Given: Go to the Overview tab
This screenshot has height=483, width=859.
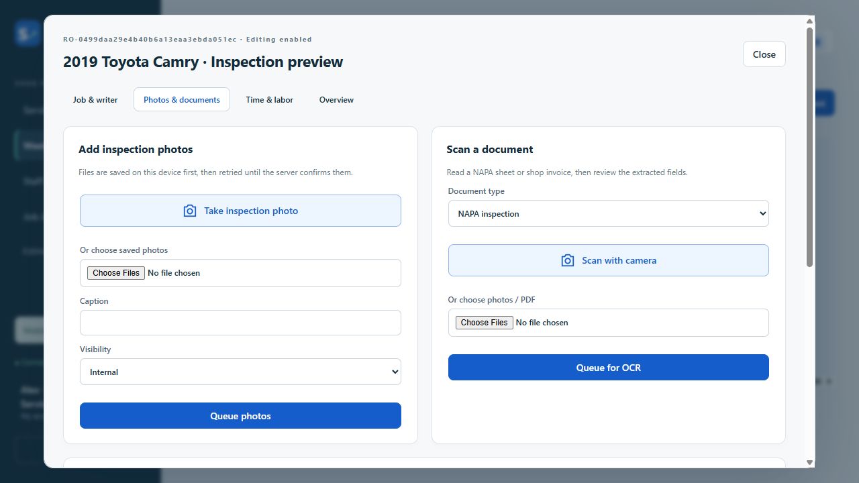Looking at the screenshot, I should tap(336, 99).
